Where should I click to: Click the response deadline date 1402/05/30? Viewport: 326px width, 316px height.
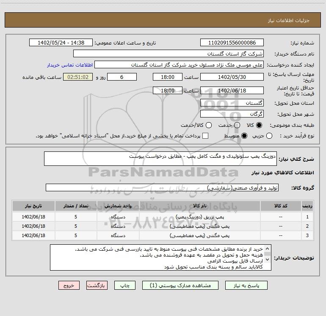pos(232,77)
